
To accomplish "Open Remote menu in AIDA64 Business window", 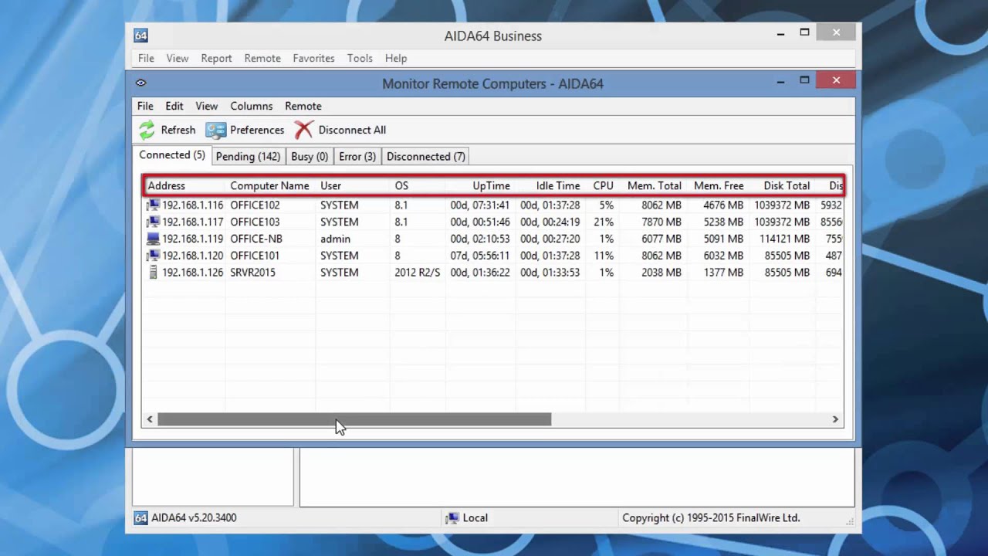I will 262,59.
